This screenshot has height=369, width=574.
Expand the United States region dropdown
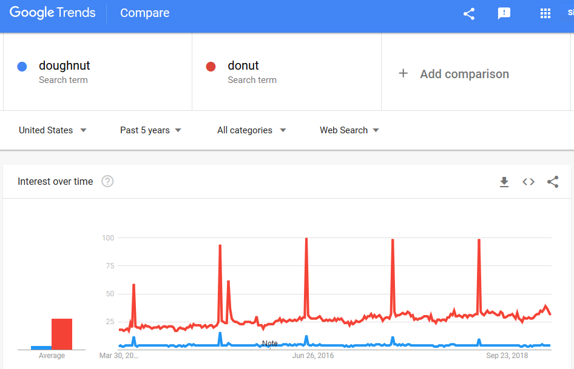[x=53, y=130]
